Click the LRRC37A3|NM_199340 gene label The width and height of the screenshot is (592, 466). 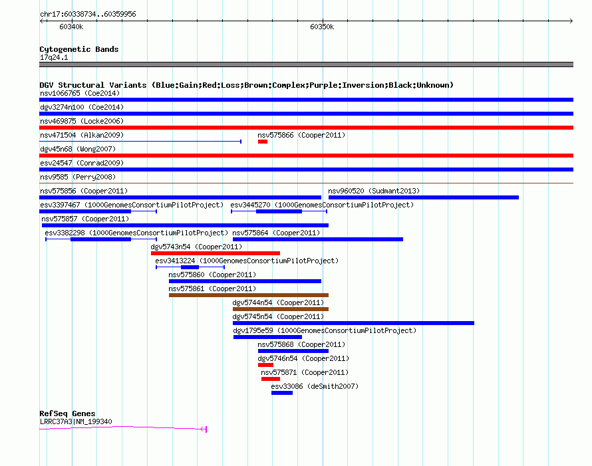pyautogui.click(x=76, y=421)
